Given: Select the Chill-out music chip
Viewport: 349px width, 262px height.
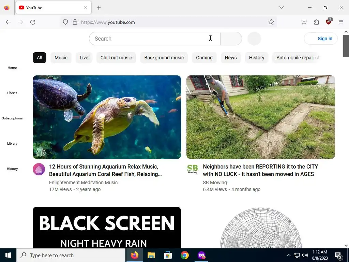Looking at the screenshot, I should pyautogui.click(x=116, y=58).
